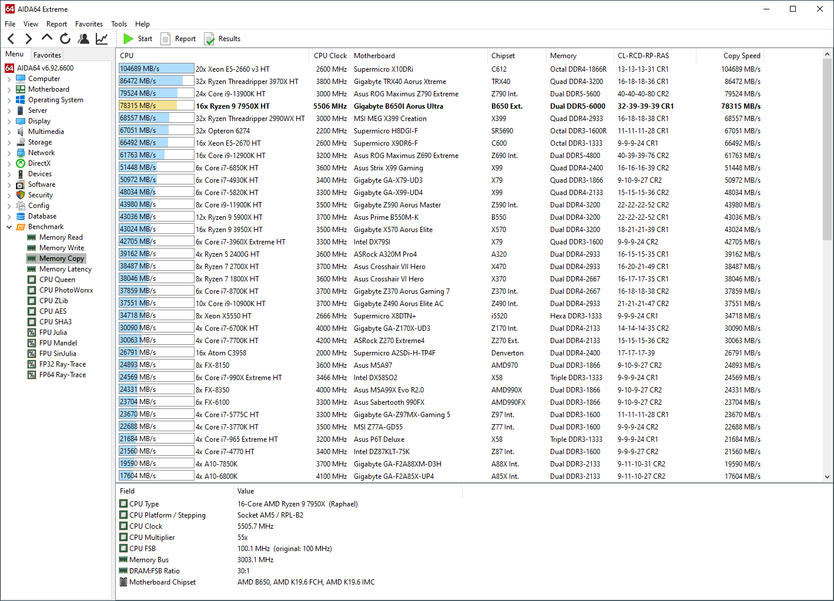This screenshot has width=834, height=601.
Task: Click the Devices icon in the tree
Action: click(21, 174)
